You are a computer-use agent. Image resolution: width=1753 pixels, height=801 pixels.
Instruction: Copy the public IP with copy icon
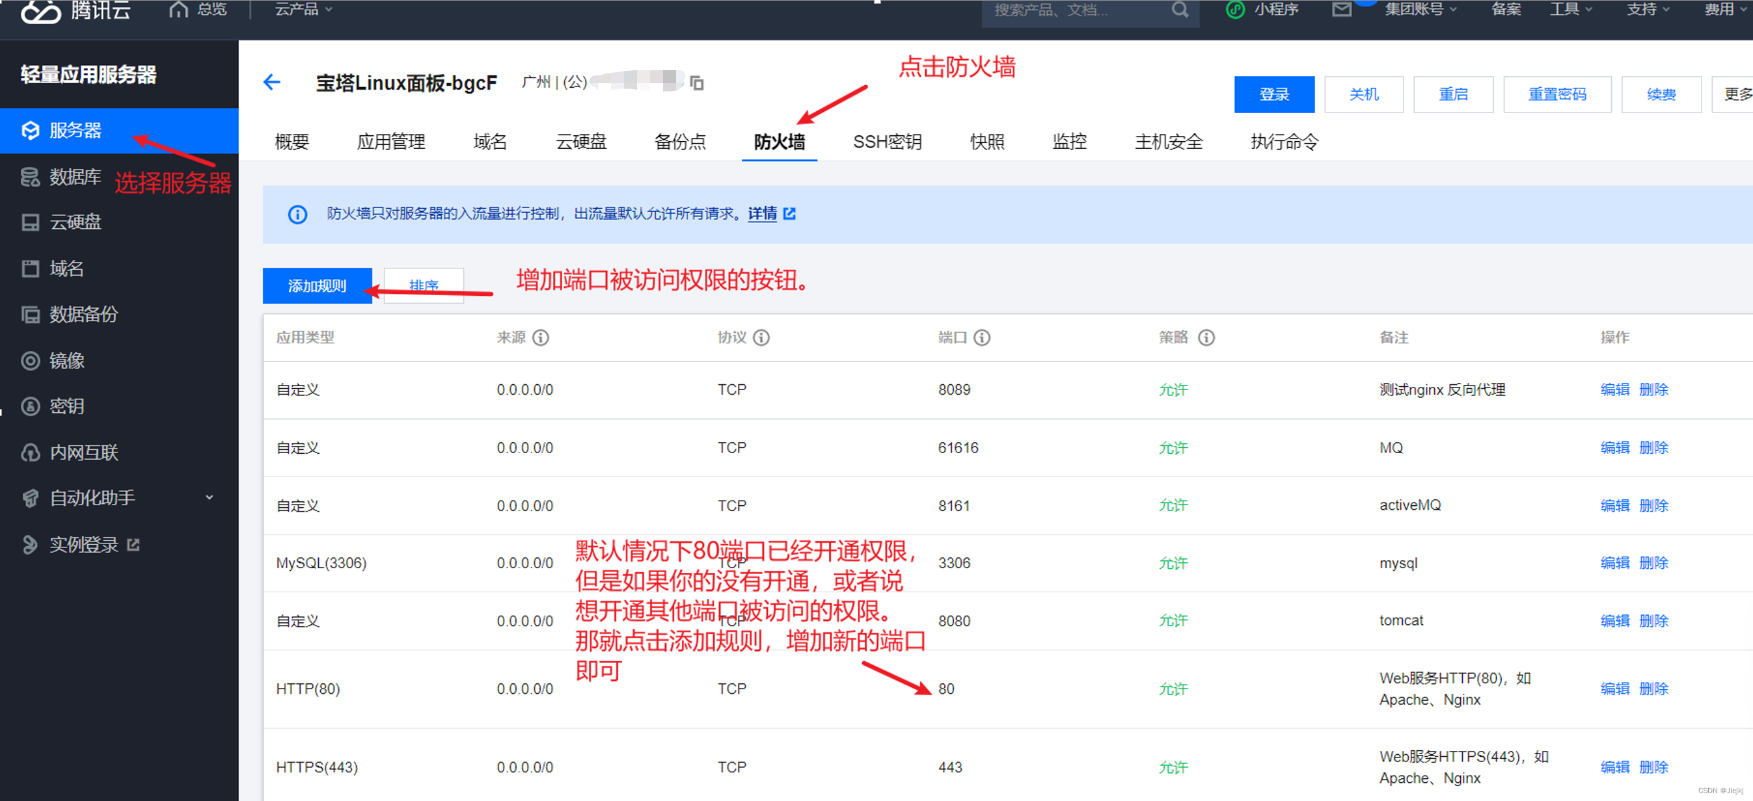pos(697,83)
